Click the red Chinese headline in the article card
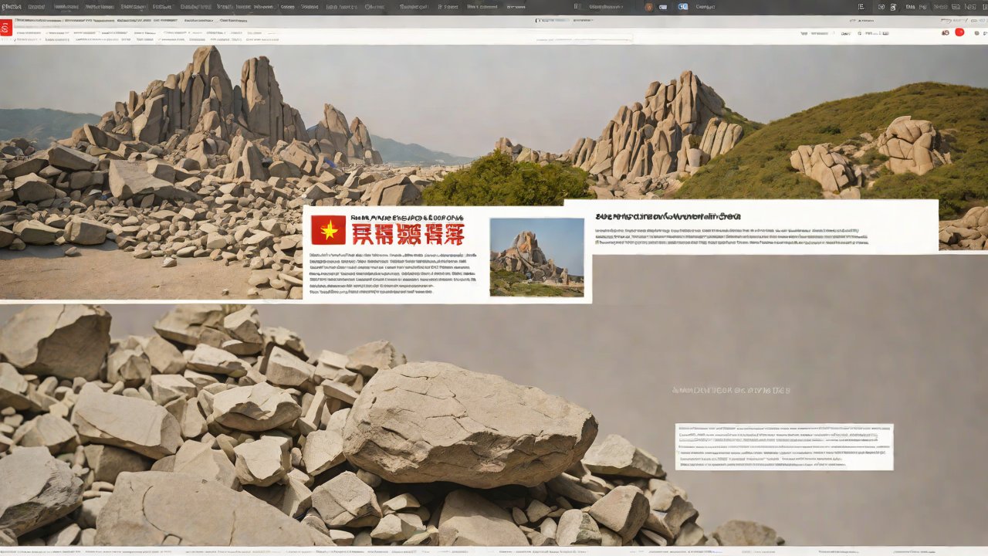This screenshot has height=556, width=988. tap(408, 234)
